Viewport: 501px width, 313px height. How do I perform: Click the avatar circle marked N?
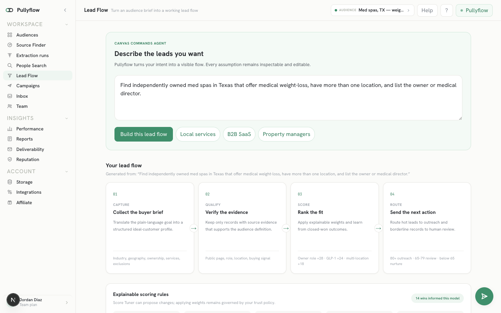13,300
